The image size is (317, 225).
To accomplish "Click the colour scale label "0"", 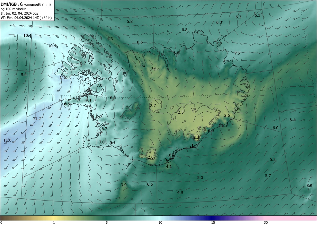I will coord(1,223).
